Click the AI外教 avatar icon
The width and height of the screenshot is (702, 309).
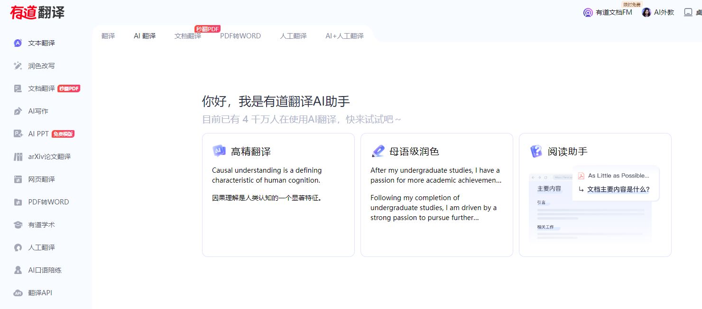647,12
